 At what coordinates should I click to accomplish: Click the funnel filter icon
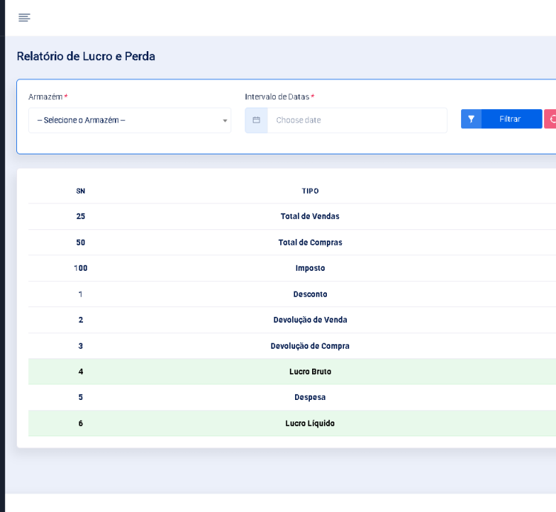471,119
